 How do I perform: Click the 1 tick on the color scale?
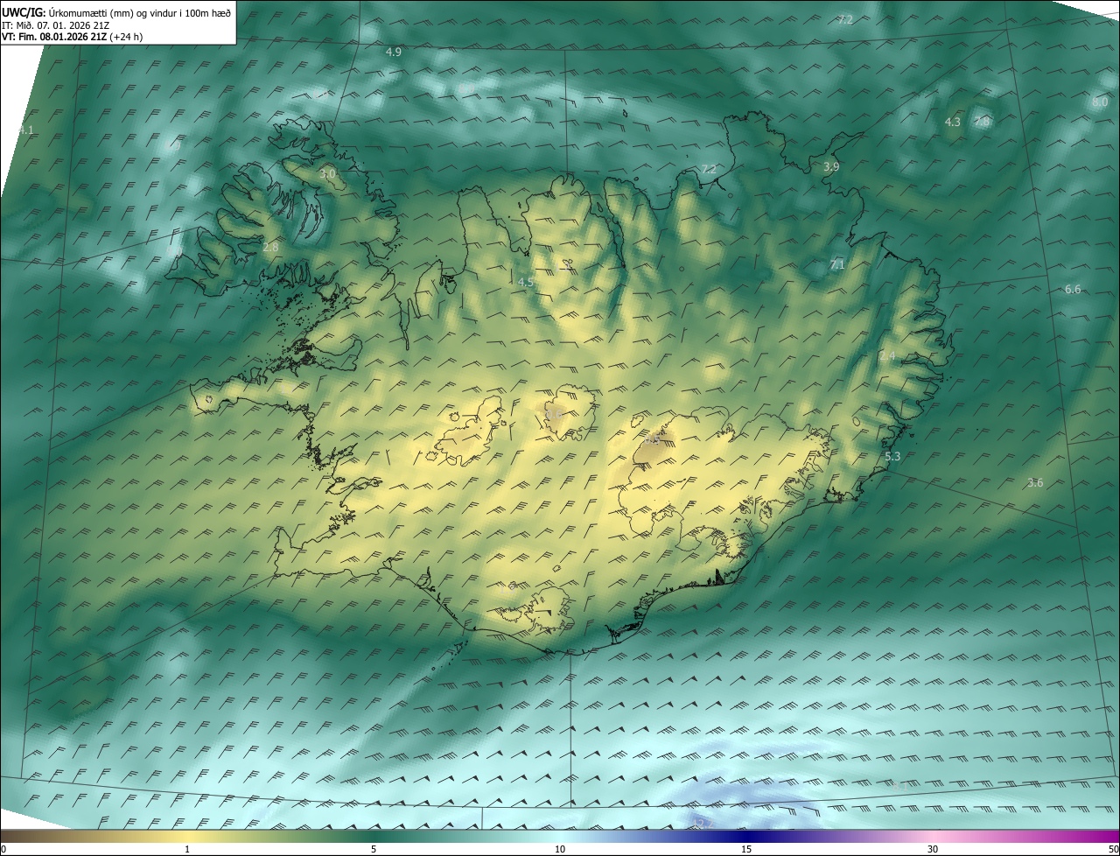[x=187, y=849]
